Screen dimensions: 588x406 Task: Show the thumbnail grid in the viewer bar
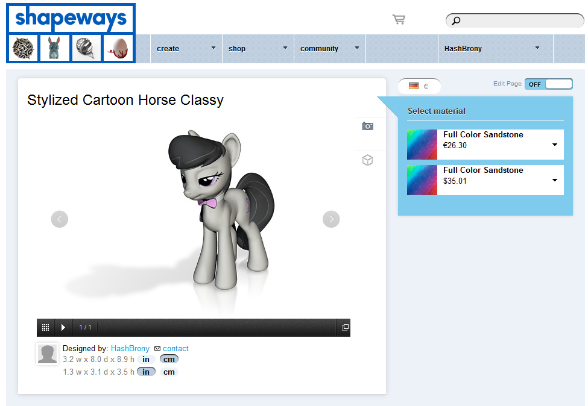pos(45,327)
